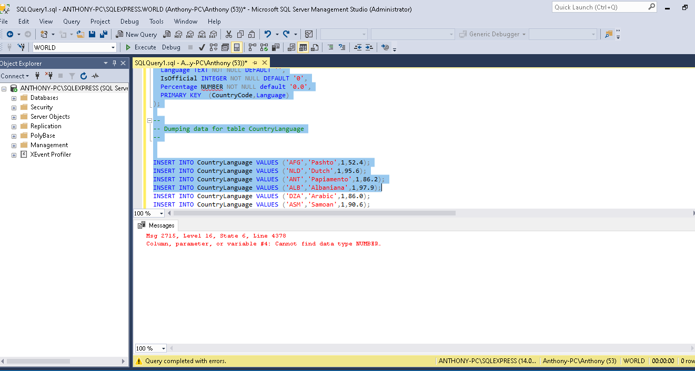Click the MDX query icon
695x371 pixels.
(178, 34)
